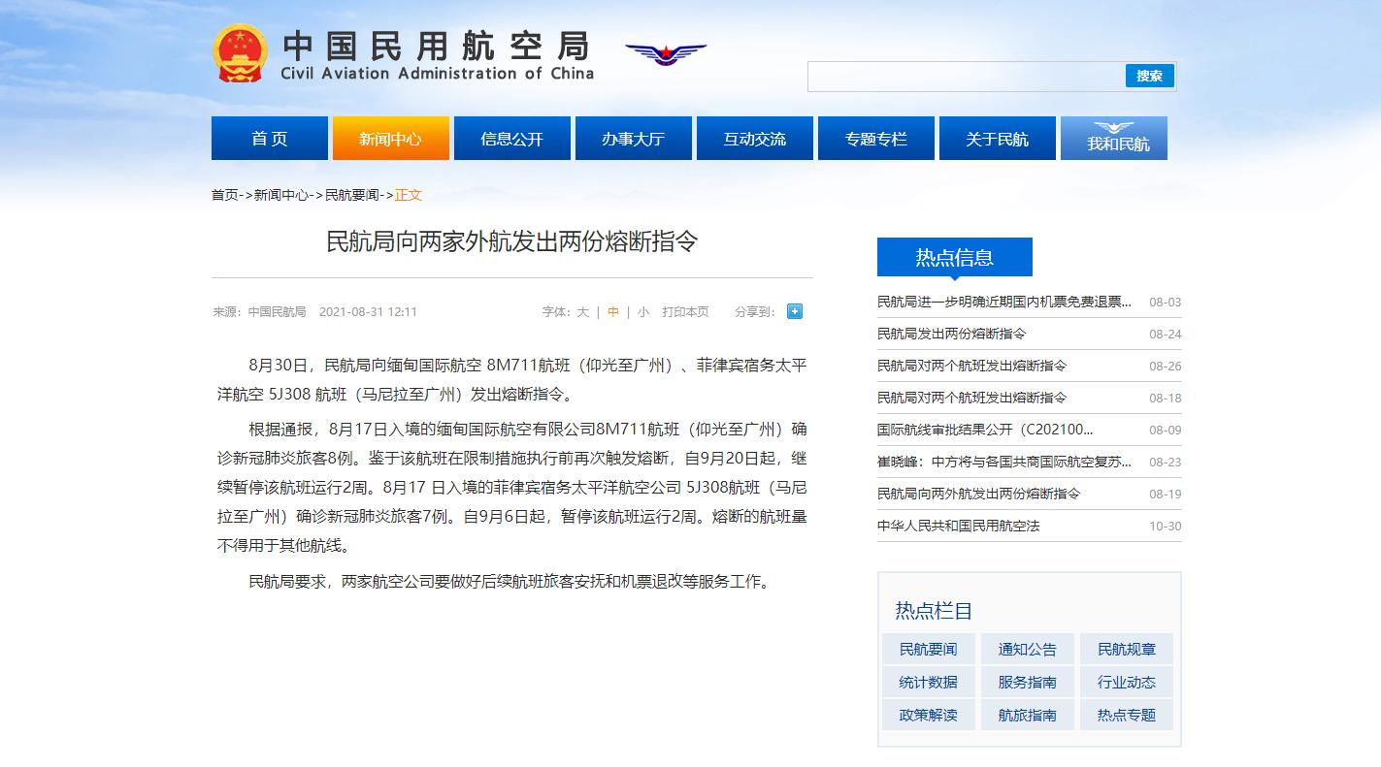Open the 崔晓峰 news headline link
This screenshot has width=1381, height=767.
click(1003, 462)
